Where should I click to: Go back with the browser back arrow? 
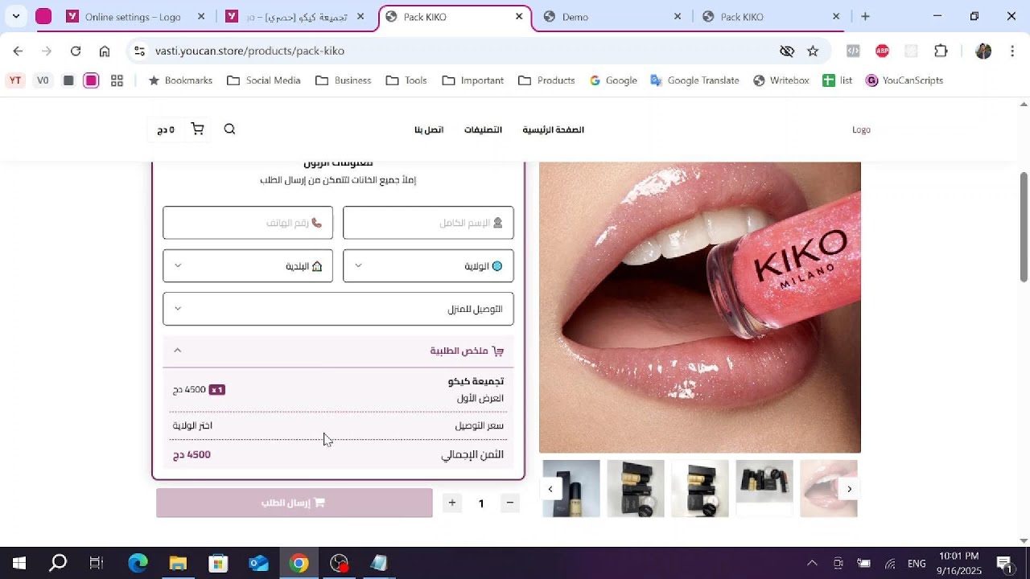point(18,51)
